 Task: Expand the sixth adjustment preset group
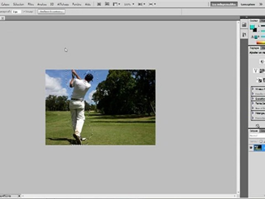[253, 113]
